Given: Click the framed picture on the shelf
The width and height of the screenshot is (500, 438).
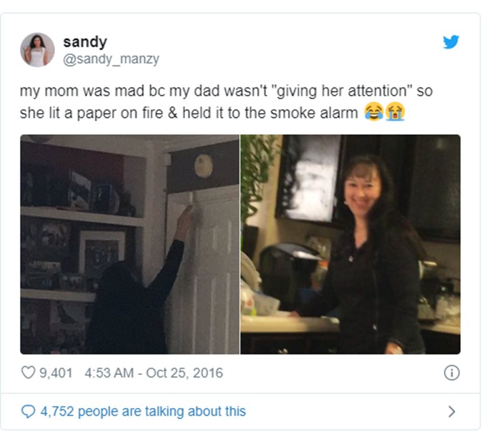Looking at the screenshot, I should click(102, 251).
